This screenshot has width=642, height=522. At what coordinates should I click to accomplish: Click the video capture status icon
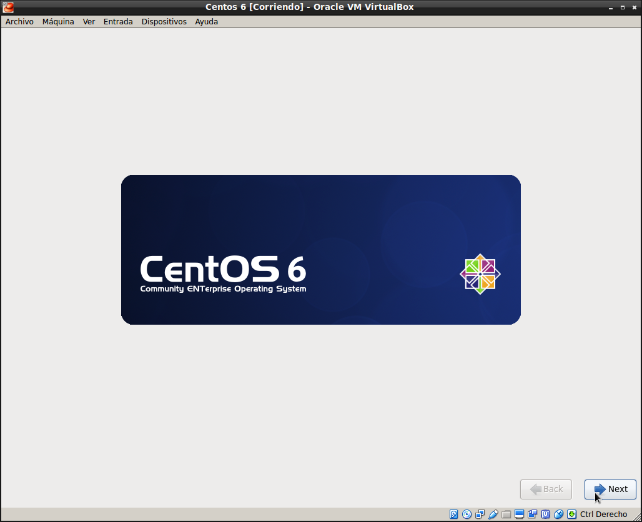pyautogui.click(x=532, y=515)
